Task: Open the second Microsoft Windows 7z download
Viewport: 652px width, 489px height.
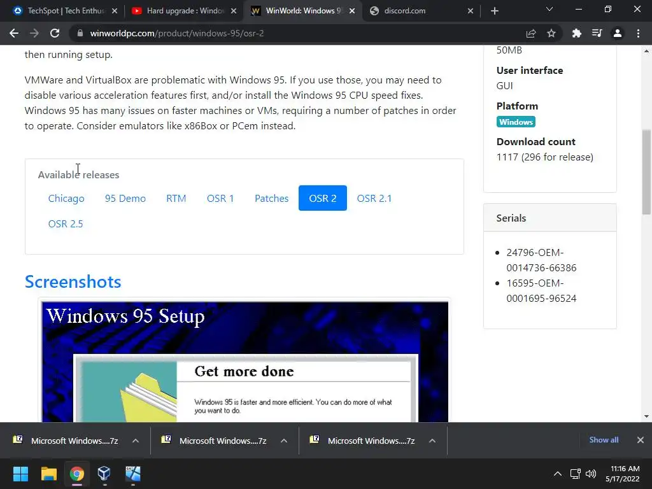Action: click(x=214, y=441)
